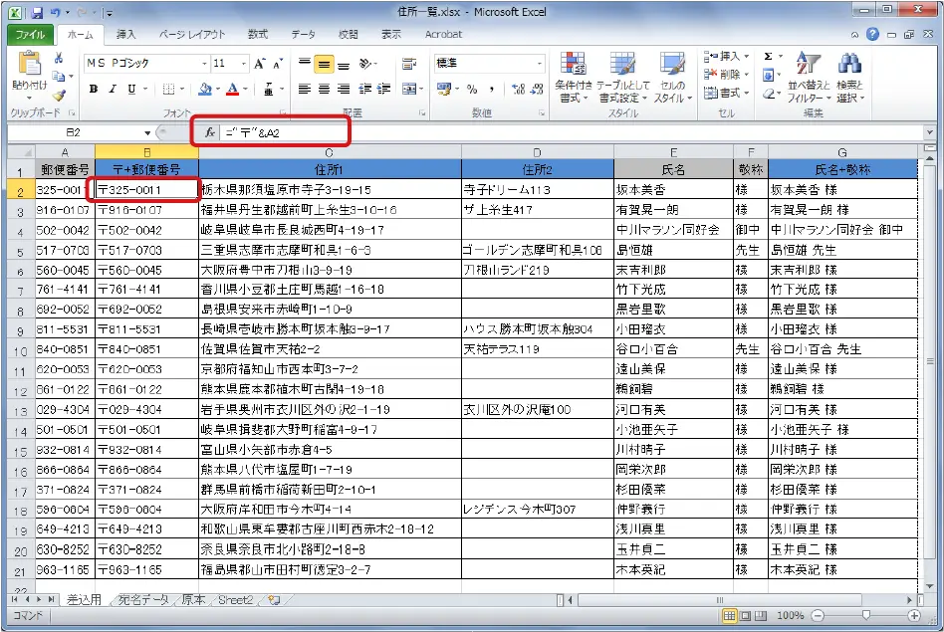Click the decrease indent icon
The width and height of the screenshot is (944, 632).
click(364, 90)
